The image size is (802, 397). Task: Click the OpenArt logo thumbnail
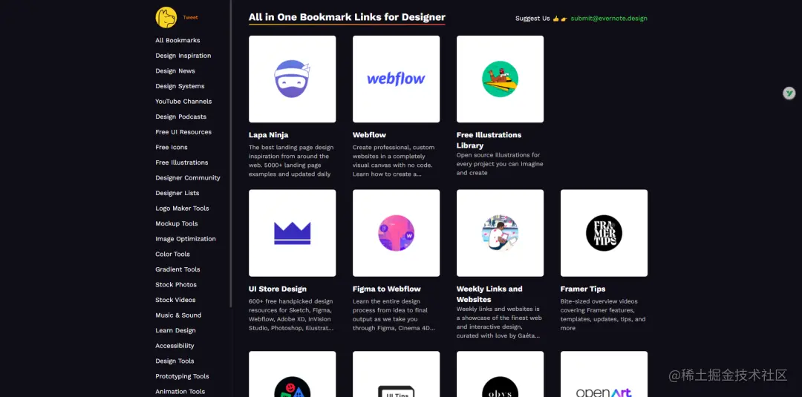pyautogui.click(x=604, y=374)
